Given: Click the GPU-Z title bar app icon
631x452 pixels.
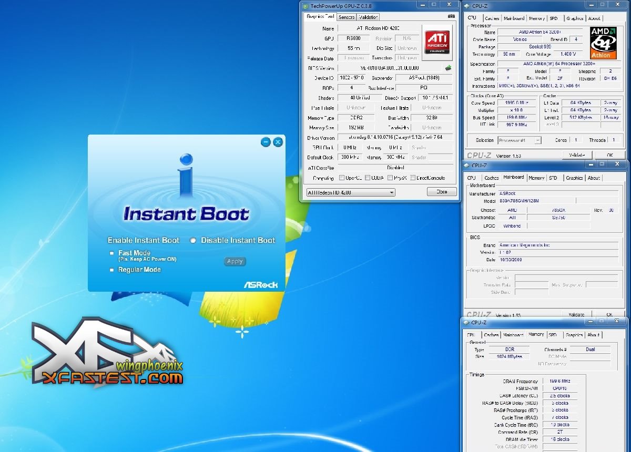Looking at the screenshot, I should pos(306,6).
